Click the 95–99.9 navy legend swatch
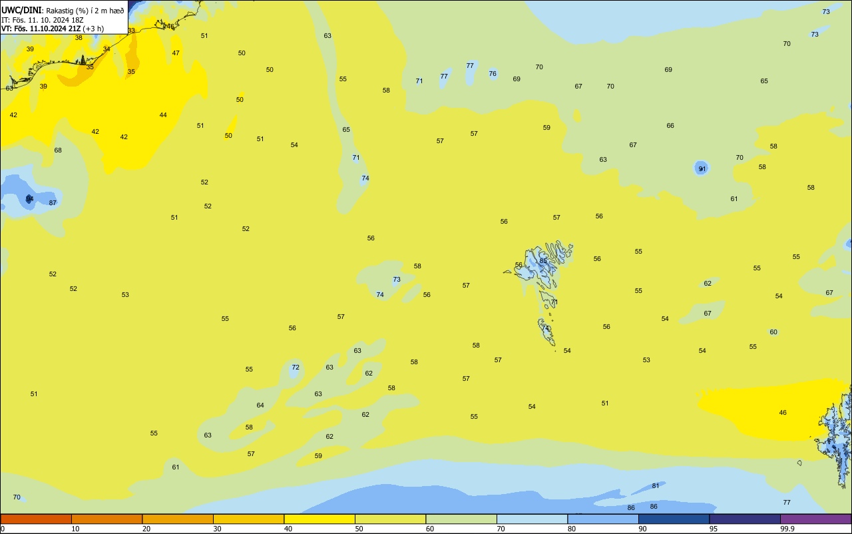The image size is (852, 534). coord(745,519)
